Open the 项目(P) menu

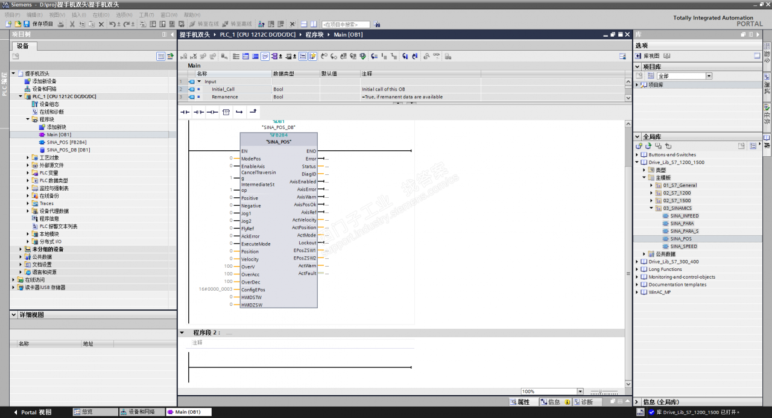[12, 14]
